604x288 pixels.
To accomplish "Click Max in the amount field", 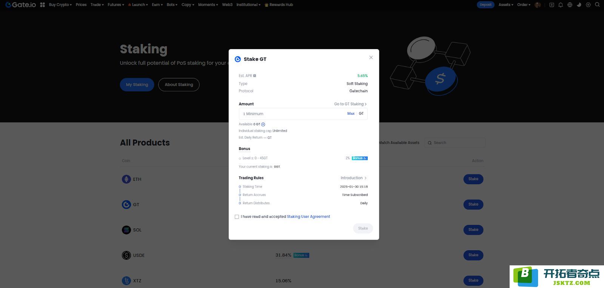I will 351,114.
